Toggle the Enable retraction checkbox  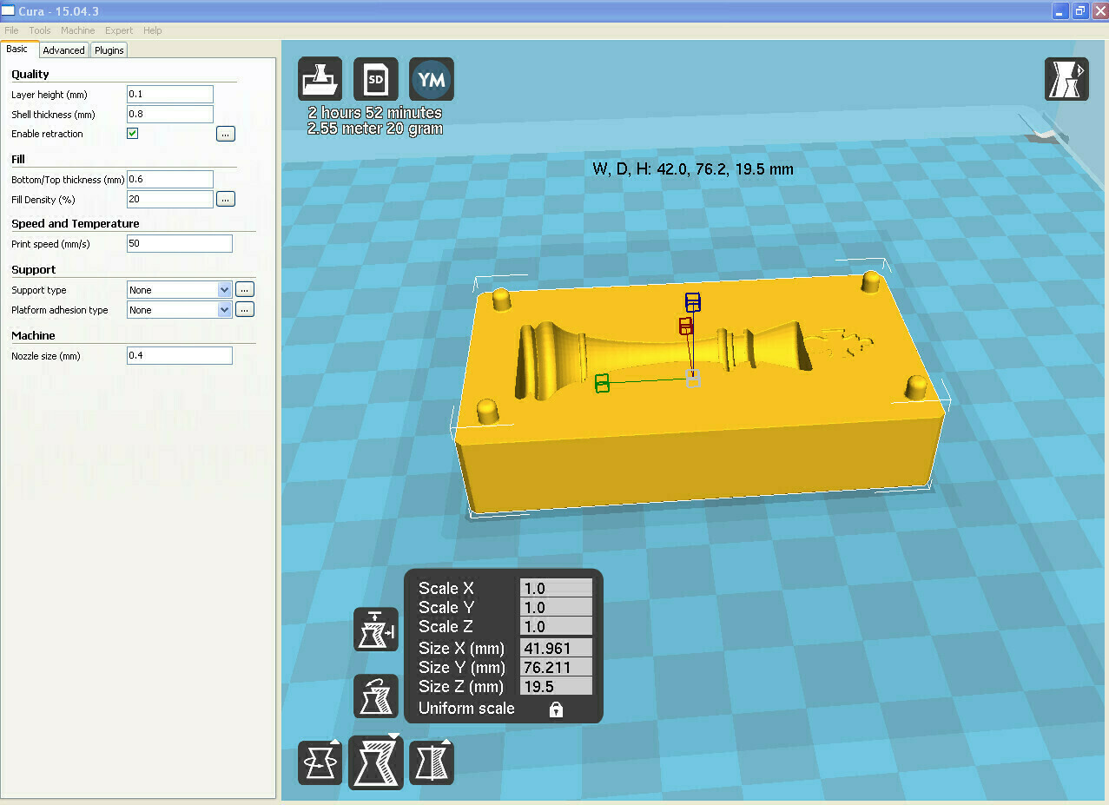[133, 134]
